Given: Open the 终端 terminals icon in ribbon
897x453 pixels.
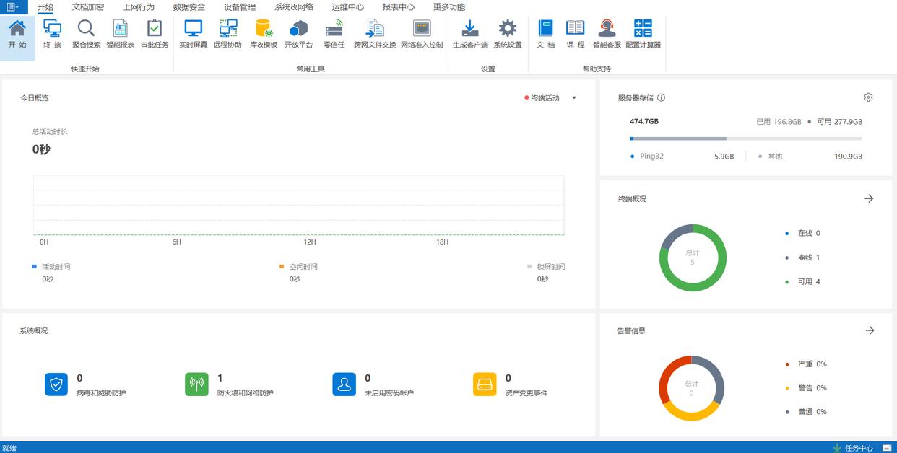Looking at the screenshot, I should coord(52,34).
